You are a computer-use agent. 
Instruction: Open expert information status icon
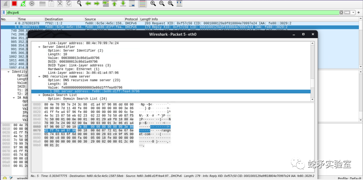pyautogui.click(x=5, y=178)
